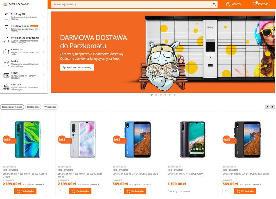Open the shopping cart icon
The height and width of the screenshot is (199, 276).
255,4
